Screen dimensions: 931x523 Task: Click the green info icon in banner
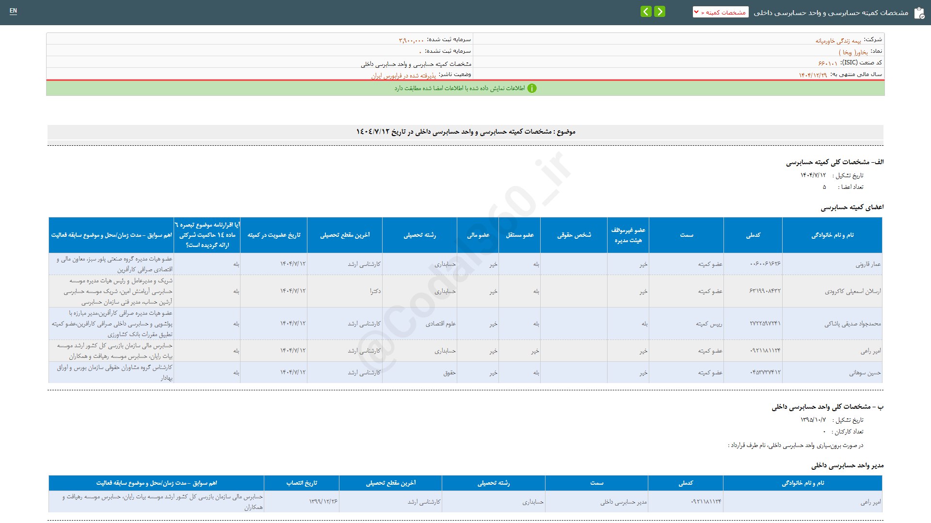532,88
